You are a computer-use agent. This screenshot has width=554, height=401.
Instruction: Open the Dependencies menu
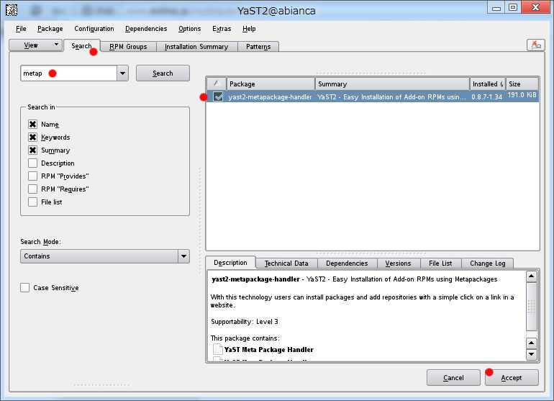[x=146, y=29]
